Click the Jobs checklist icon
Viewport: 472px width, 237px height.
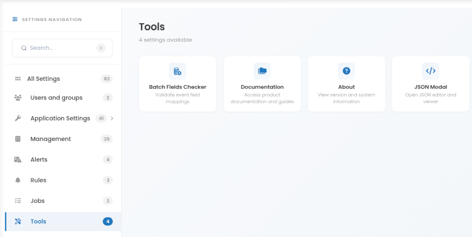18,201
